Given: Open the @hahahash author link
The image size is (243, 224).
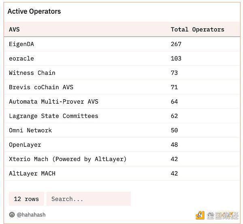Looking at the screenshot, I should click(x=31, y=215).
